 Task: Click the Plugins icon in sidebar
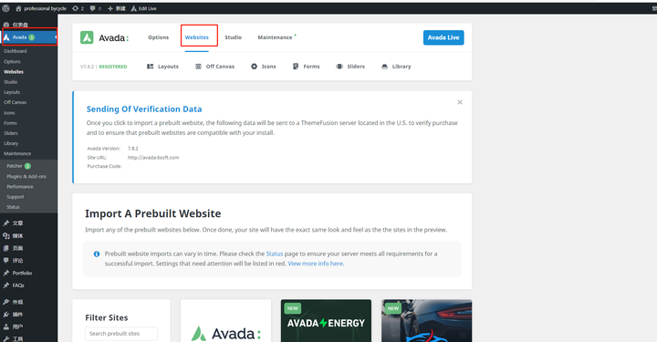click(5, 315)
